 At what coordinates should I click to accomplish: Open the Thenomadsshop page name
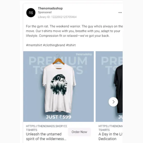click(50, 8)
